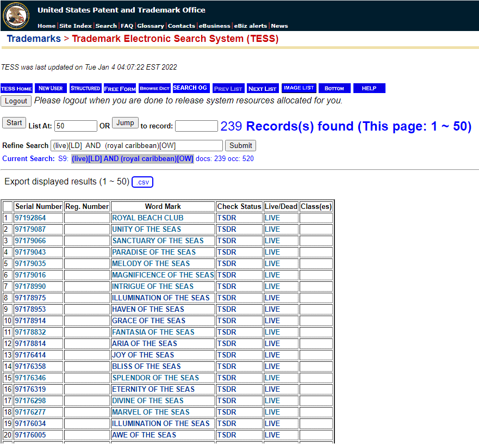Open serial number 97178814

[x=30, y=343]
